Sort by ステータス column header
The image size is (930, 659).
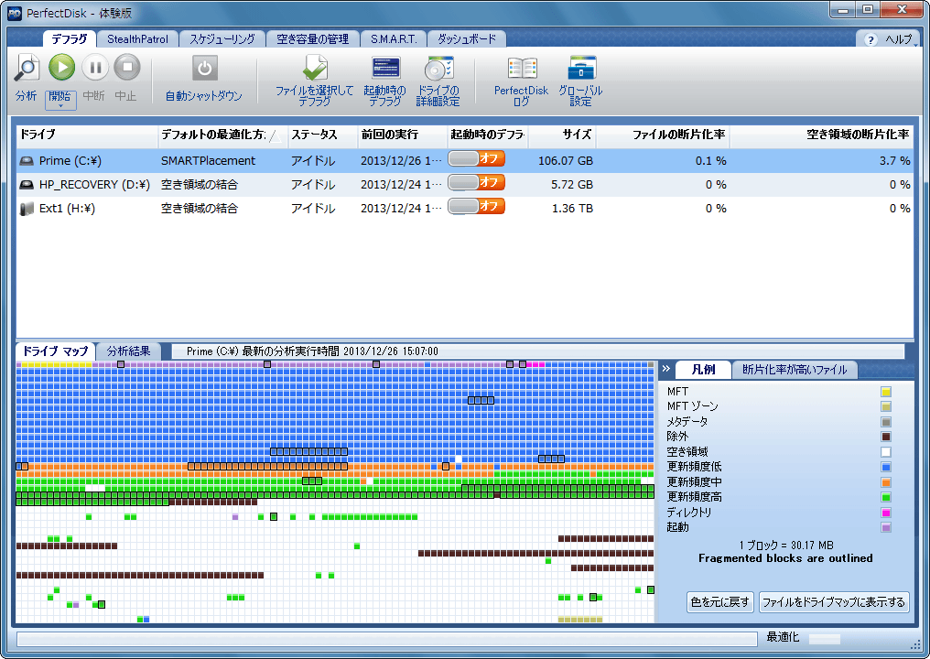[322, 135]
